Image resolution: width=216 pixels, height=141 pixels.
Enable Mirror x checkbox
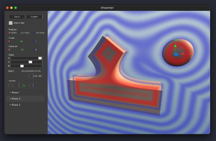[x=10, y=85]
